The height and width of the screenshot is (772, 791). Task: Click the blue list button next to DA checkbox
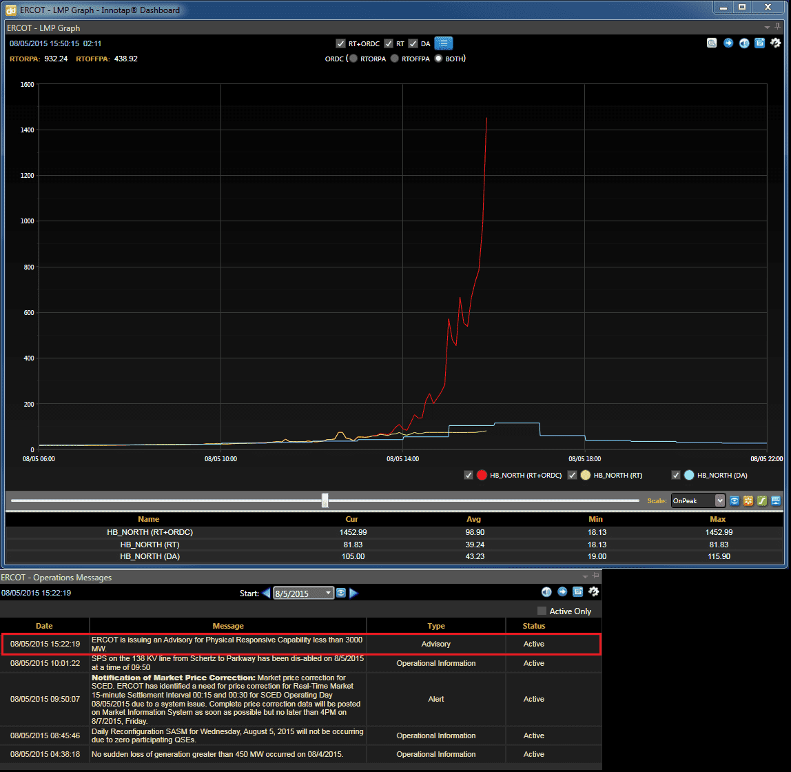[x=444, y=43]
